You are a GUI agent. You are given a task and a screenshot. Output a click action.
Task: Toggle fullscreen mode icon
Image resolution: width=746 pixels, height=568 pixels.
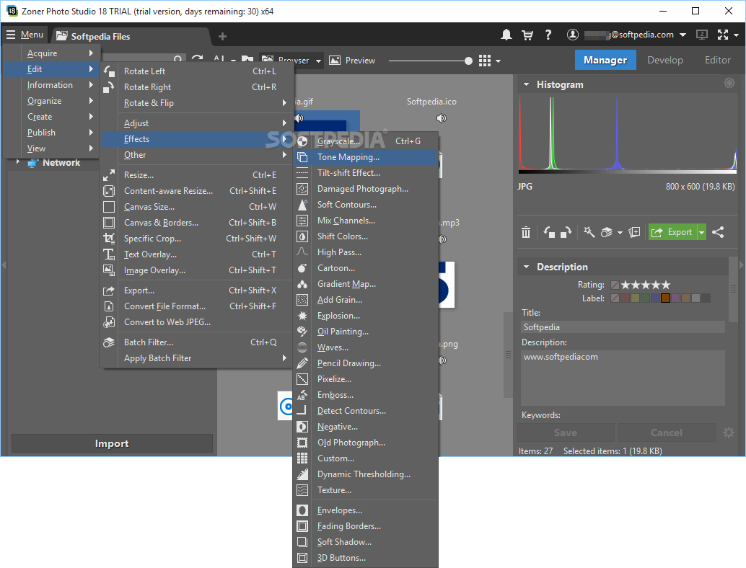[723, 35]
